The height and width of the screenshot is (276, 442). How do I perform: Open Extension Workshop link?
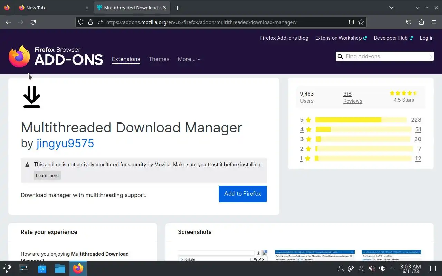341,38
